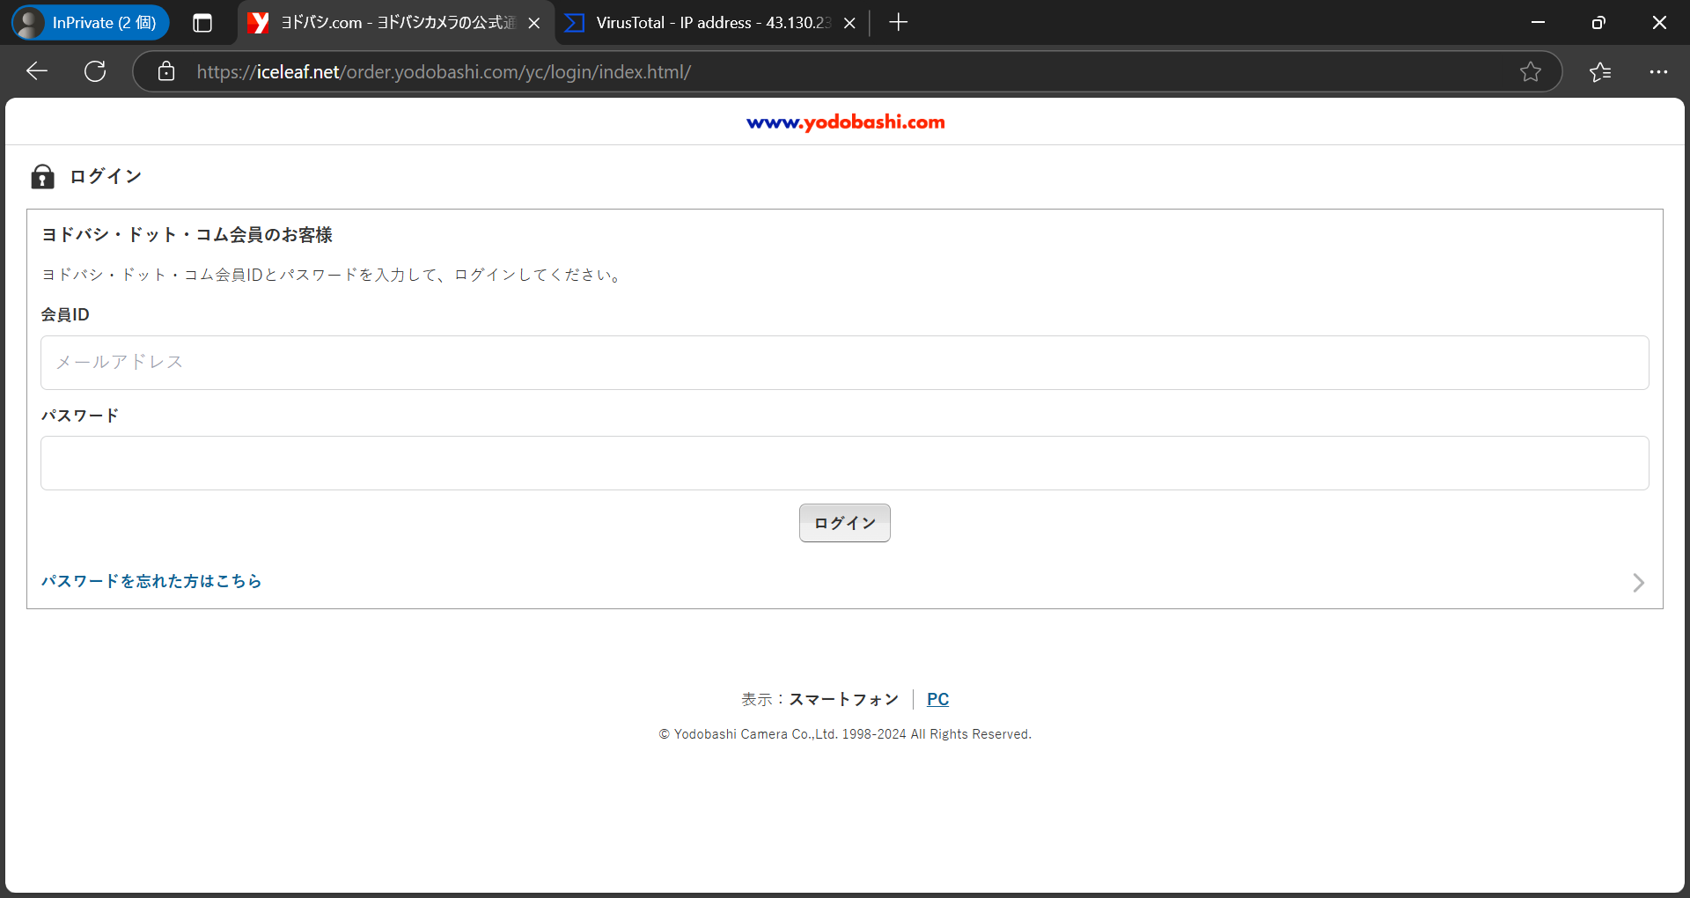This screenshot has height=898, width=1690.
Task: Add page to favorites star icon
Action: 1531,71
